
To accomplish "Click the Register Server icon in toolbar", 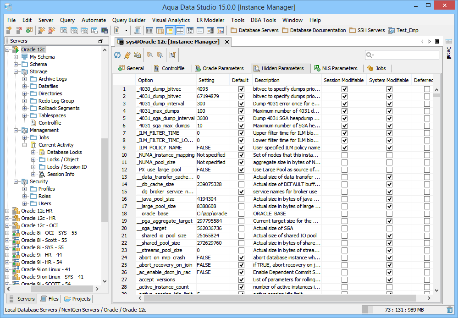I will [x=9, y=30].
